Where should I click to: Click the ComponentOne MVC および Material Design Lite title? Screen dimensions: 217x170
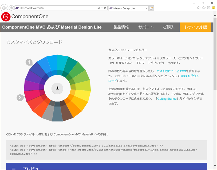pyautogui.click(x=52, y=27)
